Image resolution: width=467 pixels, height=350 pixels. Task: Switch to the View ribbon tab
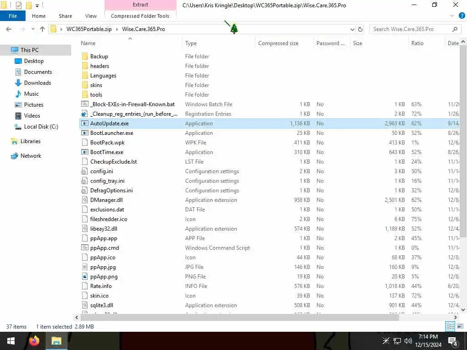point(91,16)
